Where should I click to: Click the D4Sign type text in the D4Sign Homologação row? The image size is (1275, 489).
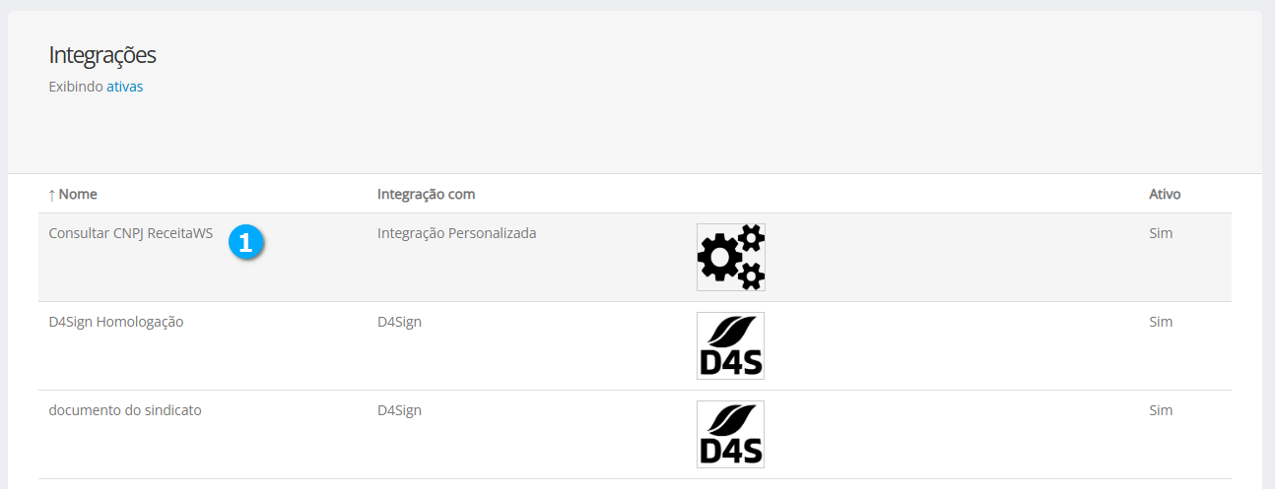(x=399, y=322)
